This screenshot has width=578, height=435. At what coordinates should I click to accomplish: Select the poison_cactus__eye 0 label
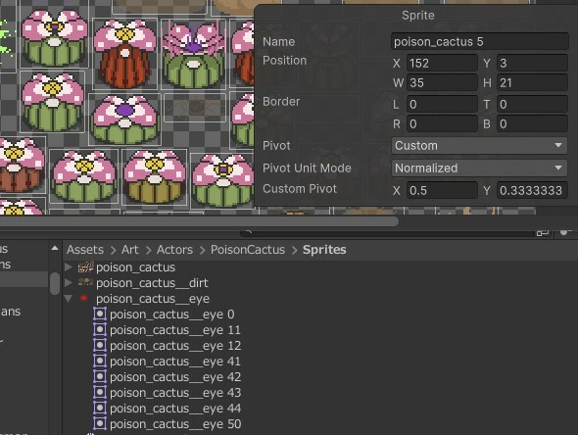[172, 314]
